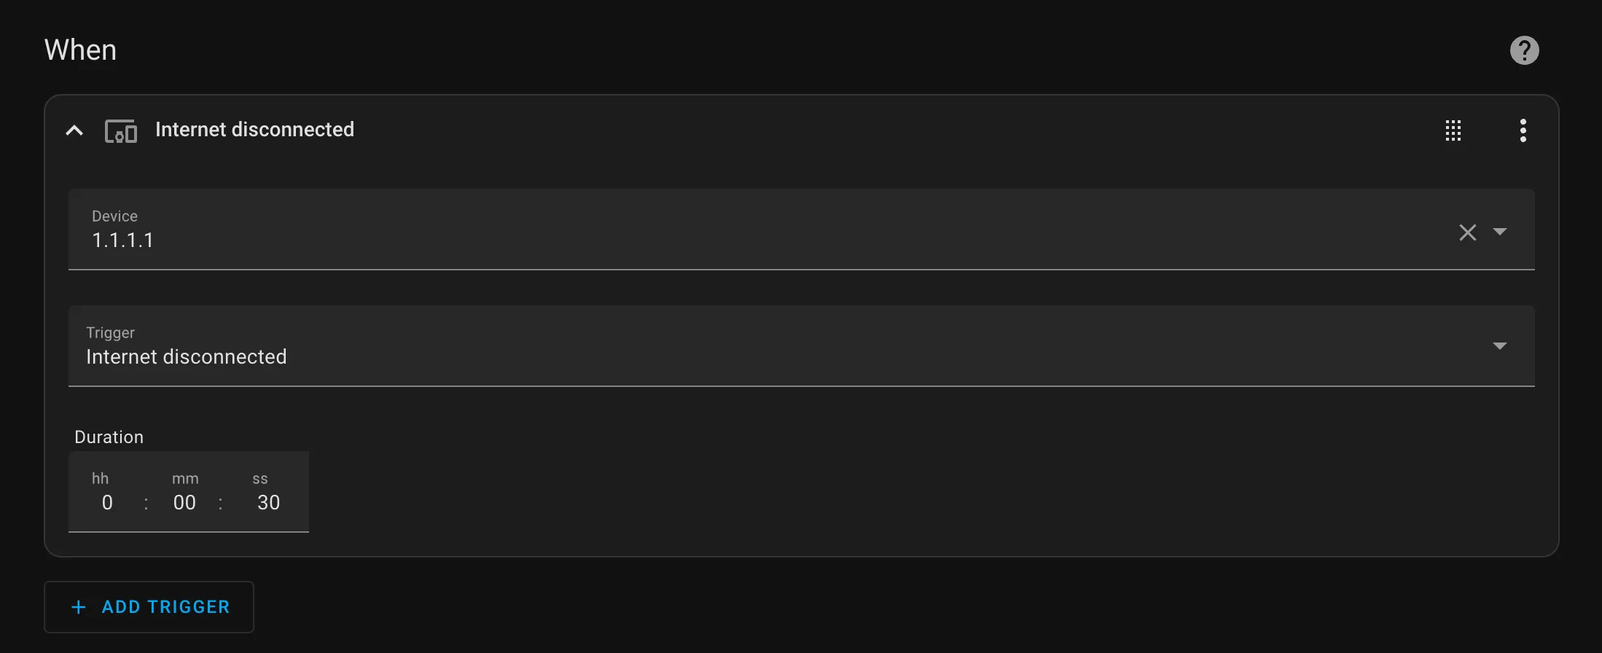Click the drag handle grid icon

coord(1453,130)
